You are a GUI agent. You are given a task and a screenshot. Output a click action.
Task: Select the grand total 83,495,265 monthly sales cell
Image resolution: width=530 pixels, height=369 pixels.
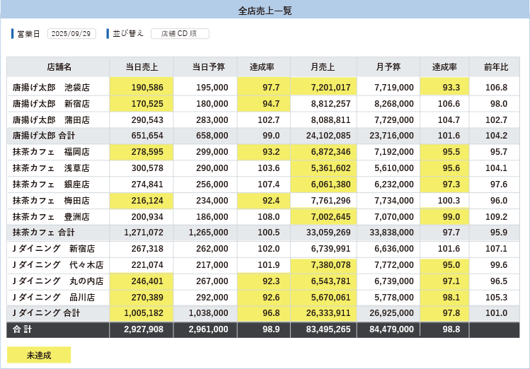tap(323, 329)
